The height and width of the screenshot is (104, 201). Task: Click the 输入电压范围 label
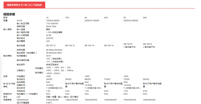click(23, 23)
